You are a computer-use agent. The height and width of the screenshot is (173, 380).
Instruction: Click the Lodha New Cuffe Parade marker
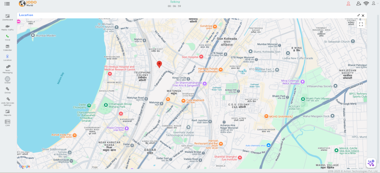[288, 53]
